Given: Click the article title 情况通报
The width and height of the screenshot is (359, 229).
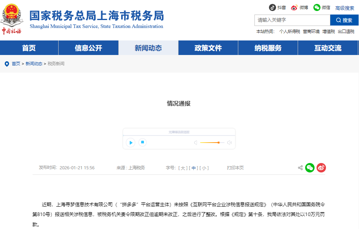Looking at the screenshot, I should (179, 104).
